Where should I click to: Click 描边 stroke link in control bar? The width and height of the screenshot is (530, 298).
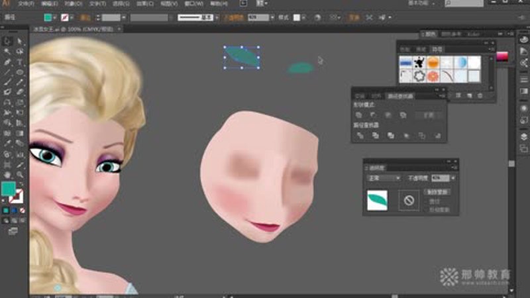(85, 18)
